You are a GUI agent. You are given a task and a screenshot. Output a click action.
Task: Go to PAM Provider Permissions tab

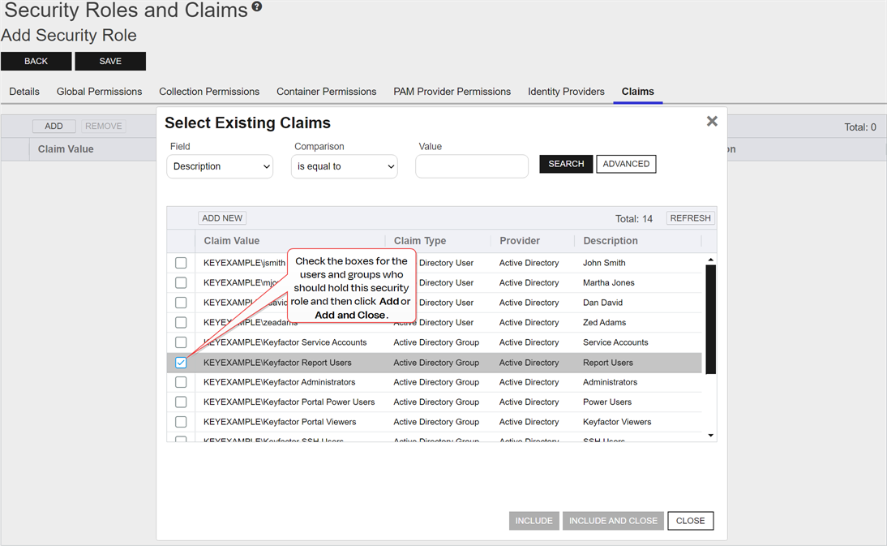click(x=452, y=92)
